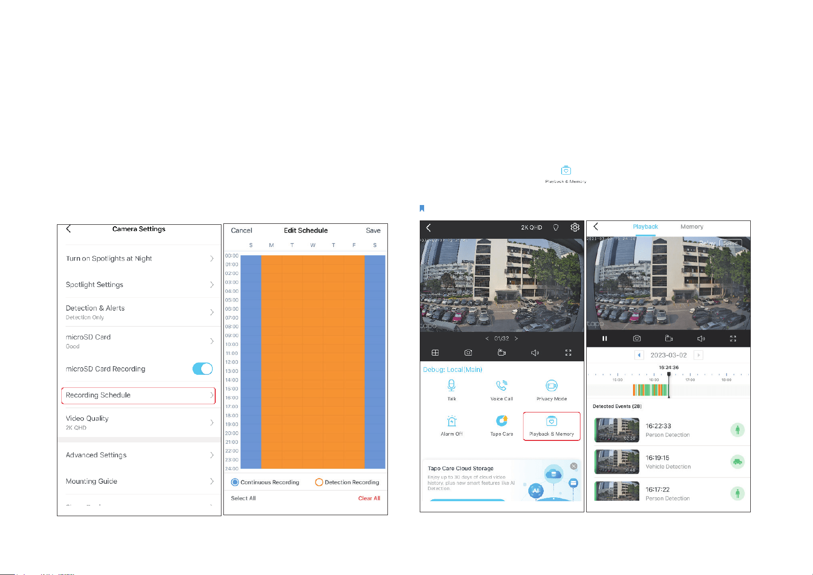The width and height of the screenshot is (813, 575).
Task: Open Advanced Settings entry
Action: click(139, 455)
